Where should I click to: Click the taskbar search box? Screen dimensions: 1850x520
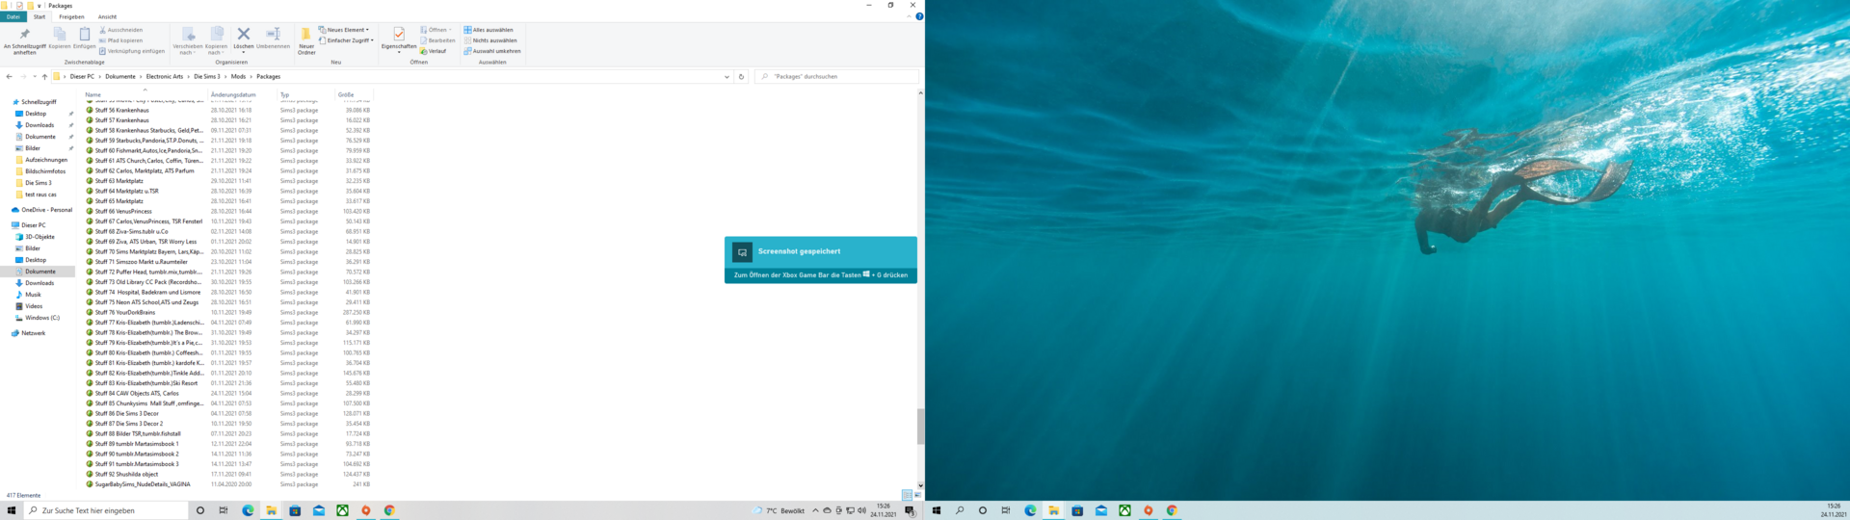coord(106,510)
